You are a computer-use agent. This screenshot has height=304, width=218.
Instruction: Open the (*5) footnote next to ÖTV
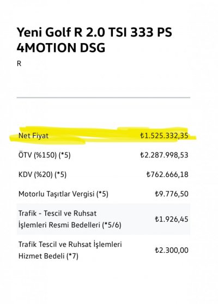point(65,155)
